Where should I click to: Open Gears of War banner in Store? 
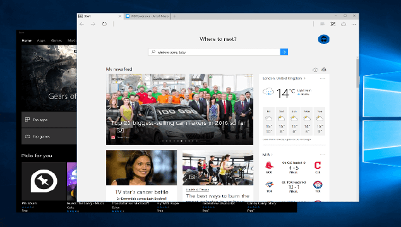[49, 78]
